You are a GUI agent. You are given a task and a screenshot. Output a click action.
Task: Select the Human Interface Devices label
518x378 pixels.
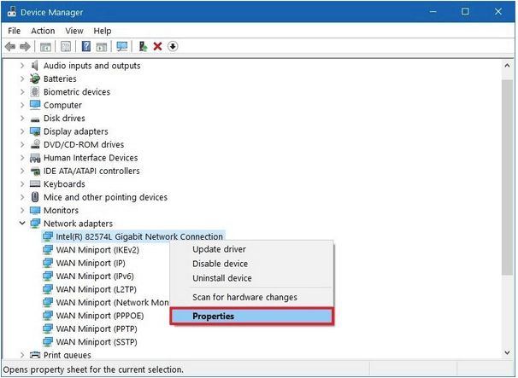[x=91, y=158]
